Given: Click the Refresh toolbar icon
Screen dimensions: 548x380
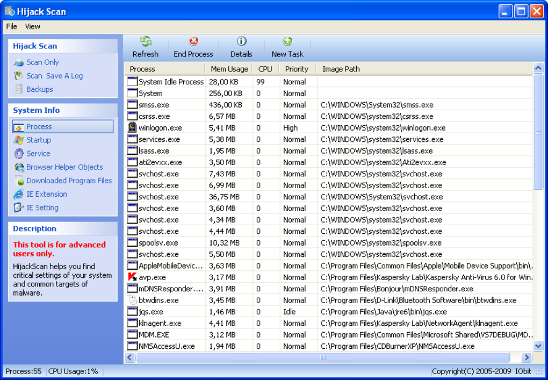Looking at the screenshot, I should coord(146,41).
